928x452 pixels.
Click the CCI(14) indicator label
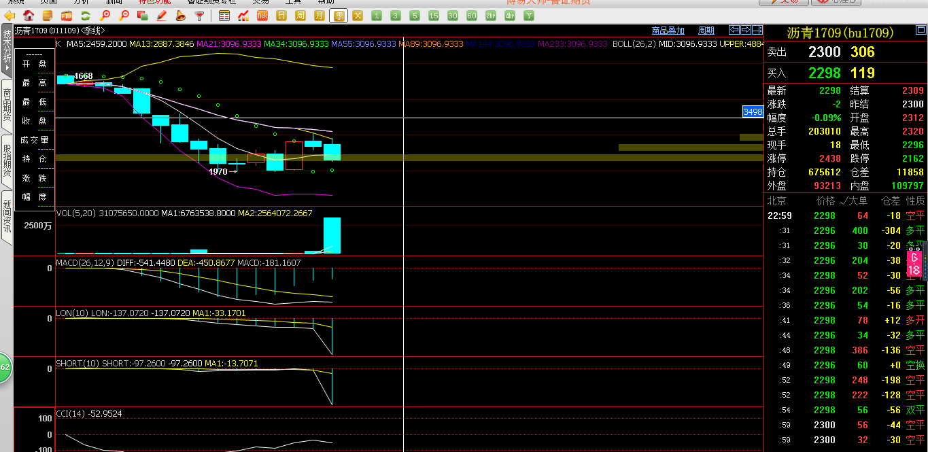coord(70,413)
